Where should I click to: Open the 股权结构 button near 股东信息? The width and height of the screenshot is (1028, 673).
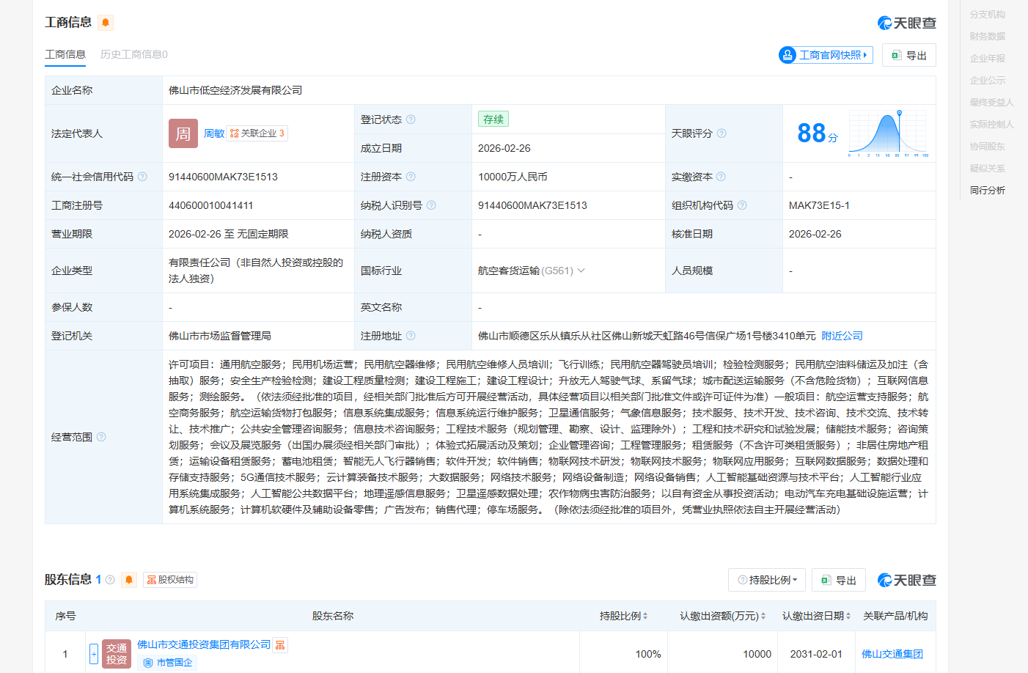(170, 580)
